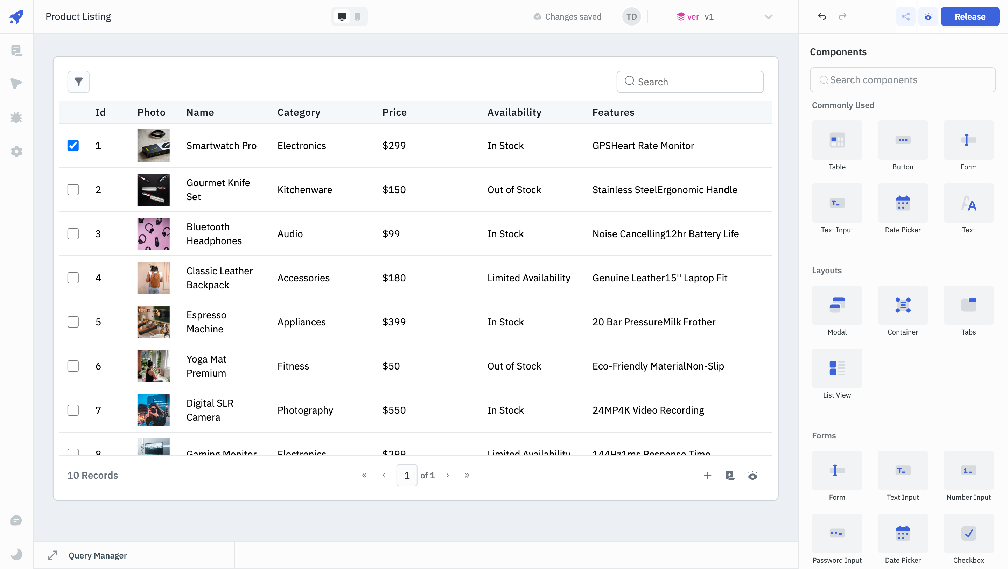The width and height of the screenshot is (1008, 569).
Task: Check the Gourmet Knife Set row checkbox
Action: pyautogui.click(x=73, y=190)
